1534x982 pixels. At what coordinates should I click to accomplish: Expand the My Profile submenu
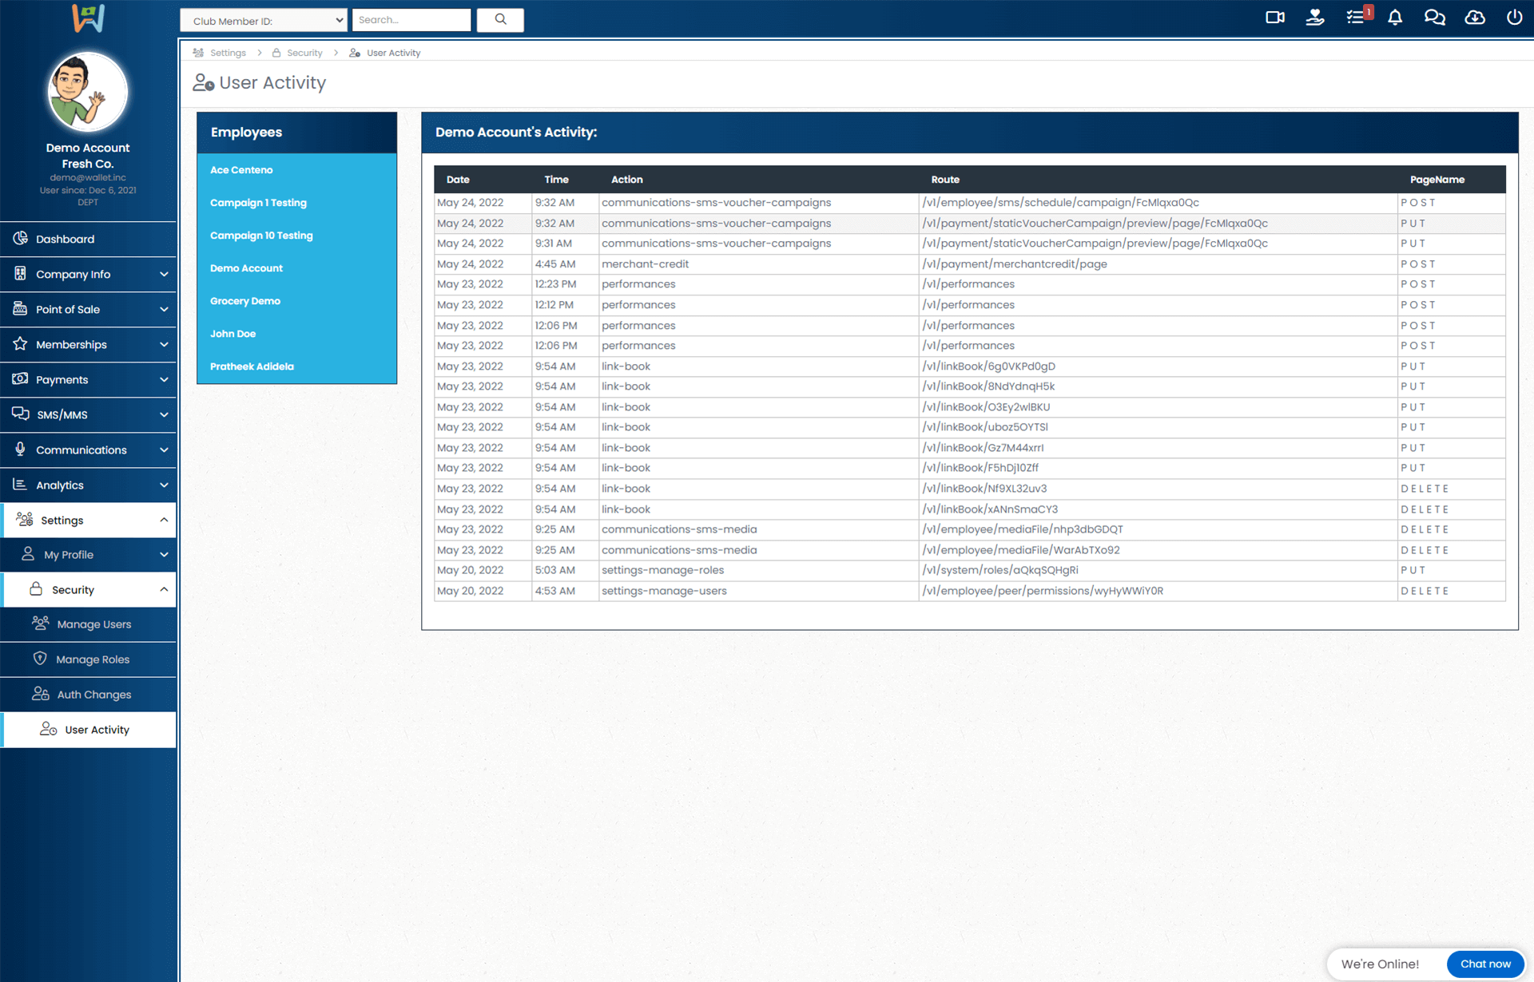click(x=88, y=555)
